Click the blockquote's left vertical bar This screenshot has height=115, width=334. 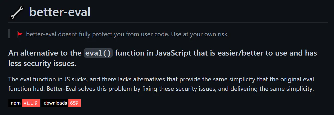pos(9,34)
